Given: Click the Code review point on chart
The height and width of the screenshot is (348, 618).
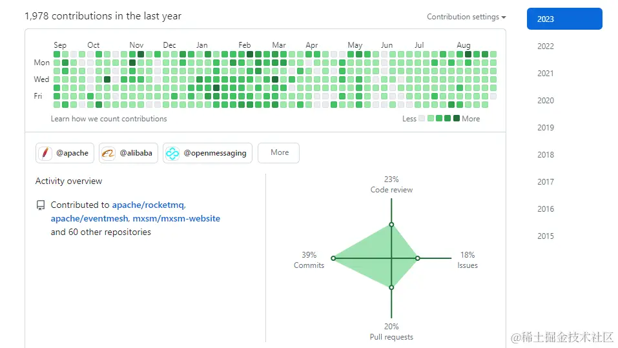Looking at the screenshot, I should tap(391, 225).
